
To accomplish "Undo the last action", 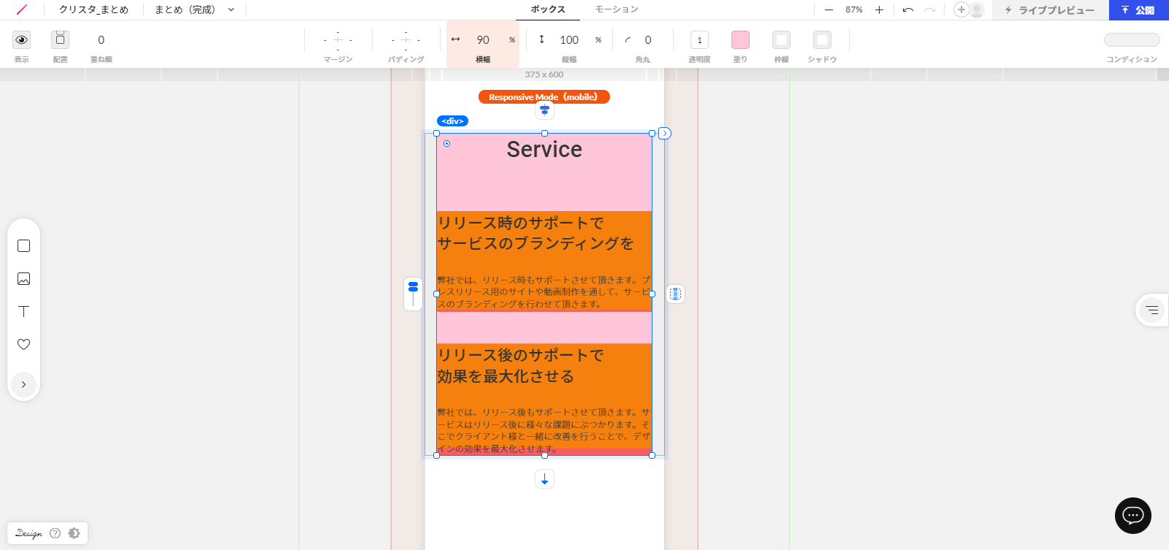I will pyautogui.click(x=908, y=9).
